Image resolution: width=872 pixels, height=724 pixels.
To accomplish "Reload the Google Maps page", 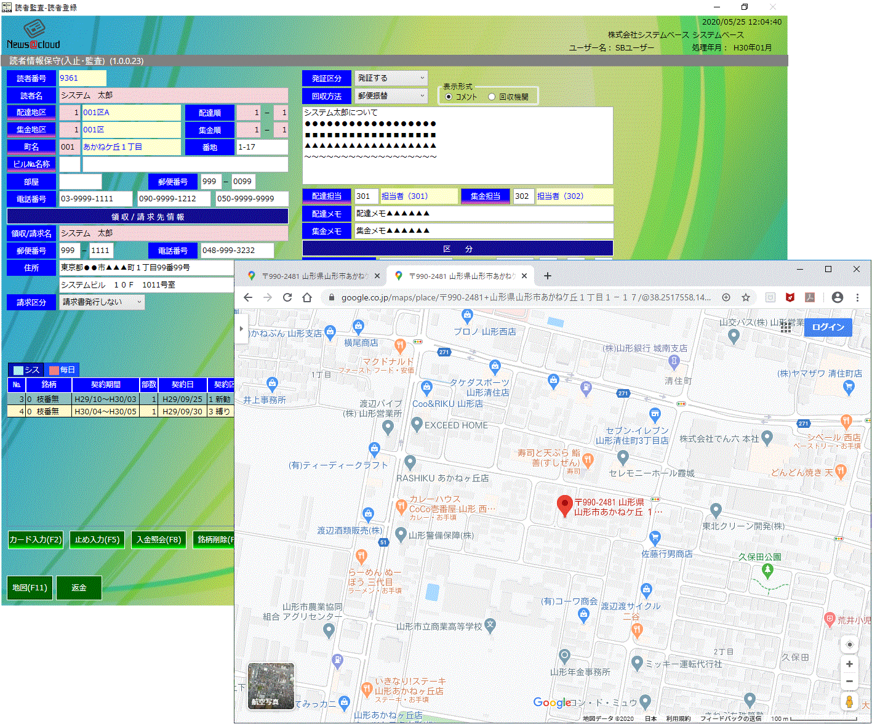I will [x=287, y=297].
